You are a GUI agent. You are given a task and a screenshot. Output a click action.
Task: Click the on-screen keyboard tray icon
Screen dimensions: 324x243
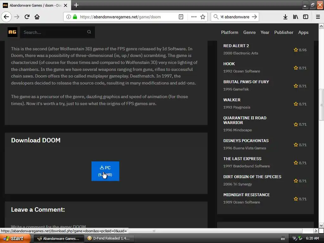(x=283, y=239)
